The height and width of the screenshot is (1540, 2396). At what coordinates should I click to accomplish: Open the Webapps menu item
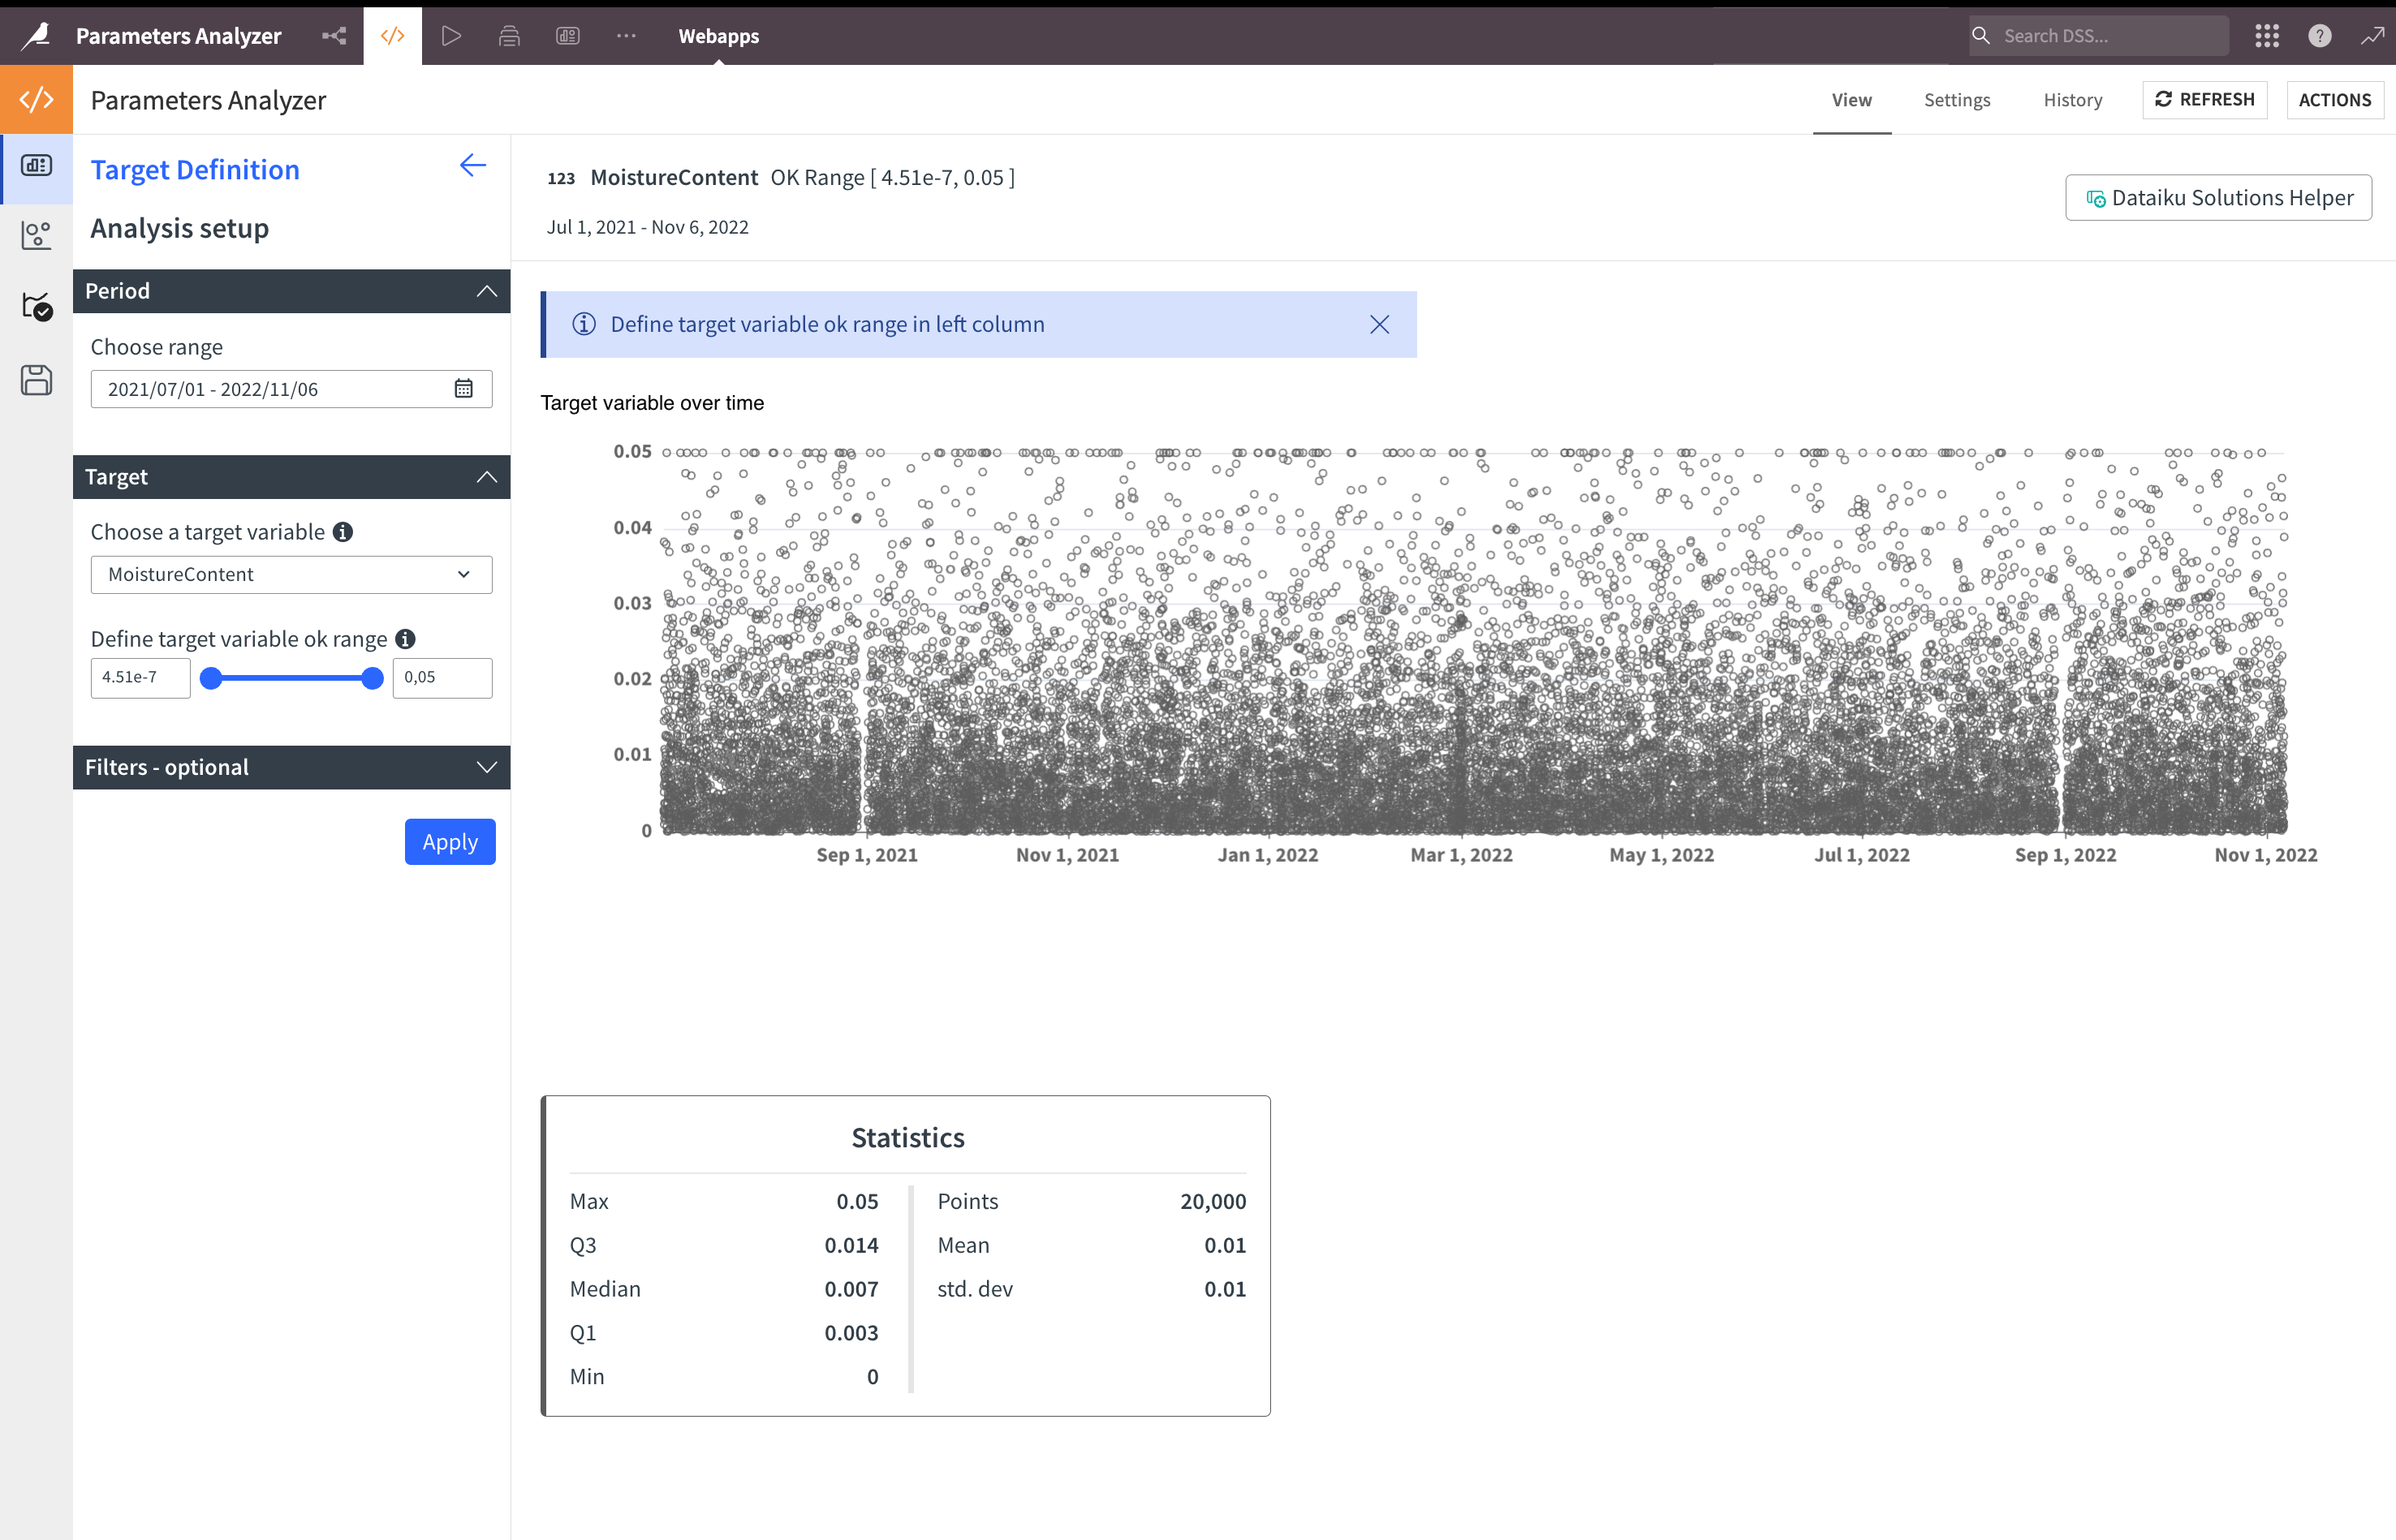pyautogui.click(x=718, y=36)
